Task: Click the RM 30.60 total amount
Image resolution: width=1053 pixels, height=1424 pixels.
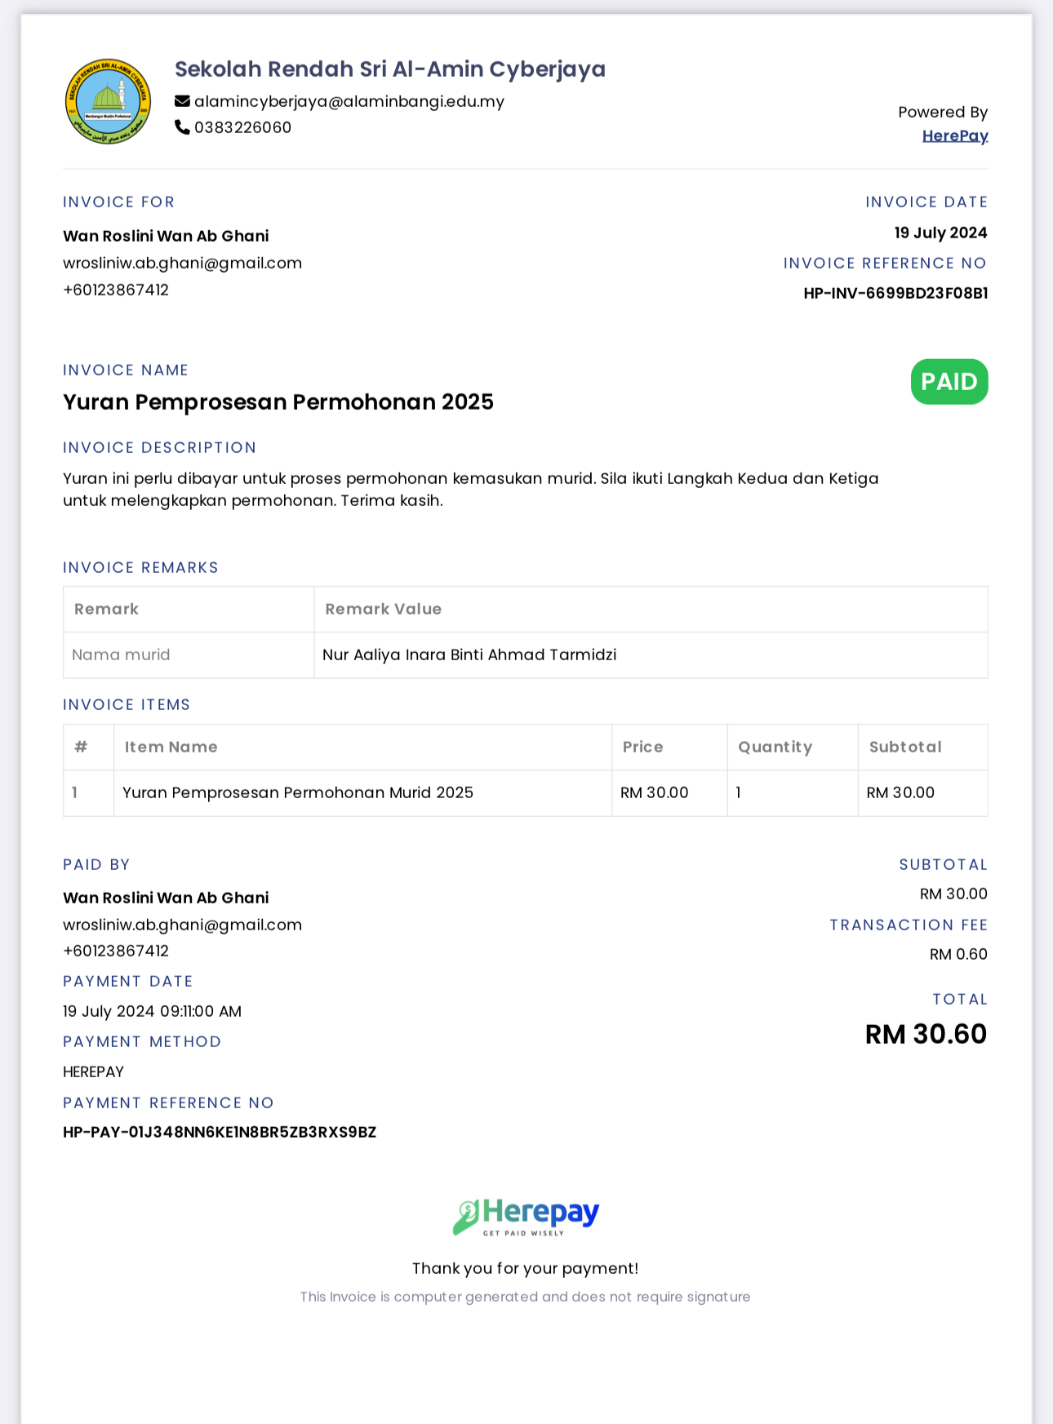Action: [926, 1034]
